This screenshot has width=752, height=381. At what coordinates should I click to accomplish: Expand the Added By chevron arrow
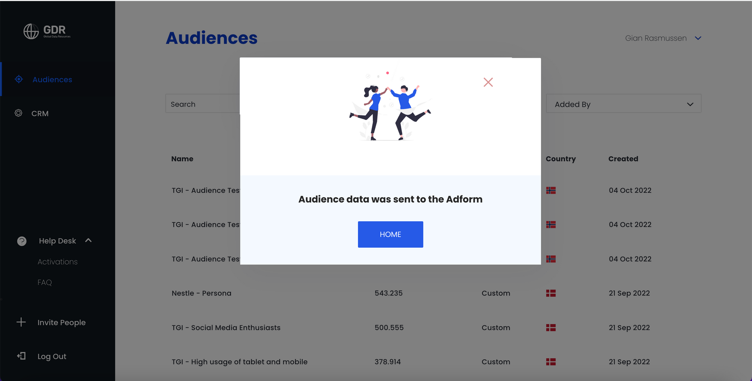(690, 104)
